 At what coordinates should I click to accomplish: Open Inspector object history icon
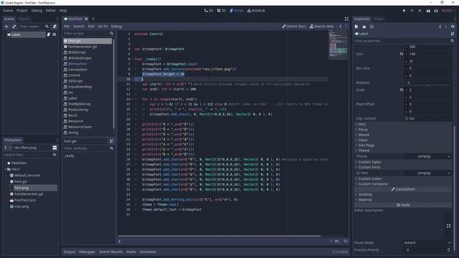click(x=453, y=27)
